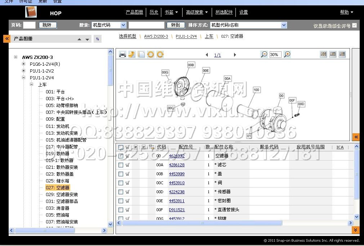Screen dimensions: 364x246
Task: Rotate diagram counter-clockwise
Action: coord(150,55)
